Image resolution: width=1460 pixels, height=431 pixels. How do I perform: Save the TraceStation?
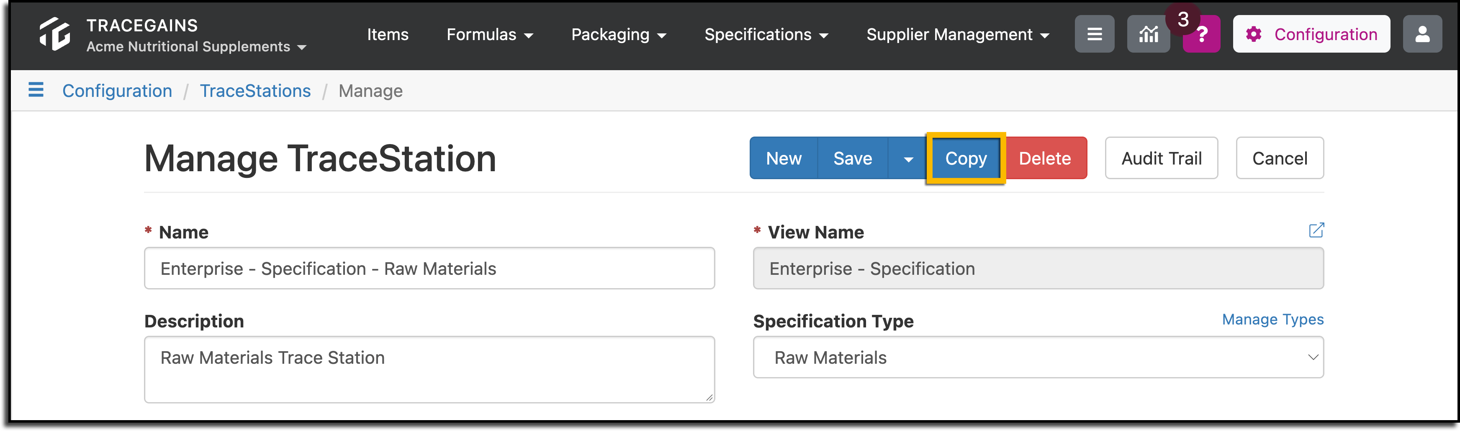point(852,158)
